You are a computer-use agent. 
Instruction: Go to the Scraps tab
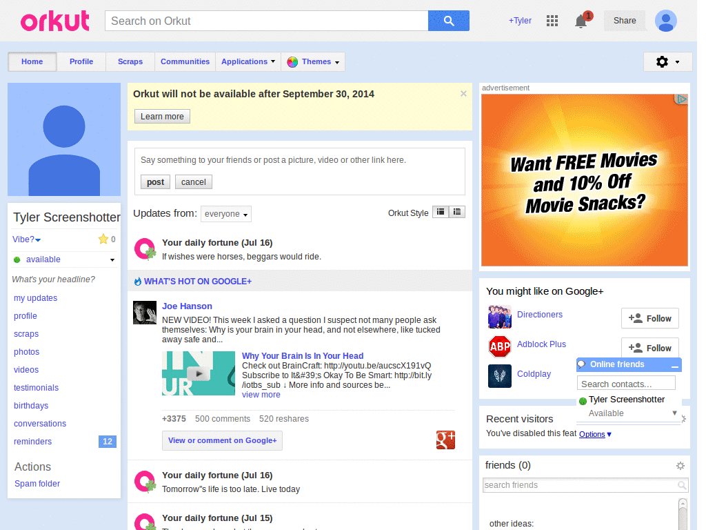pyautogui.click(x=130, y=61)
